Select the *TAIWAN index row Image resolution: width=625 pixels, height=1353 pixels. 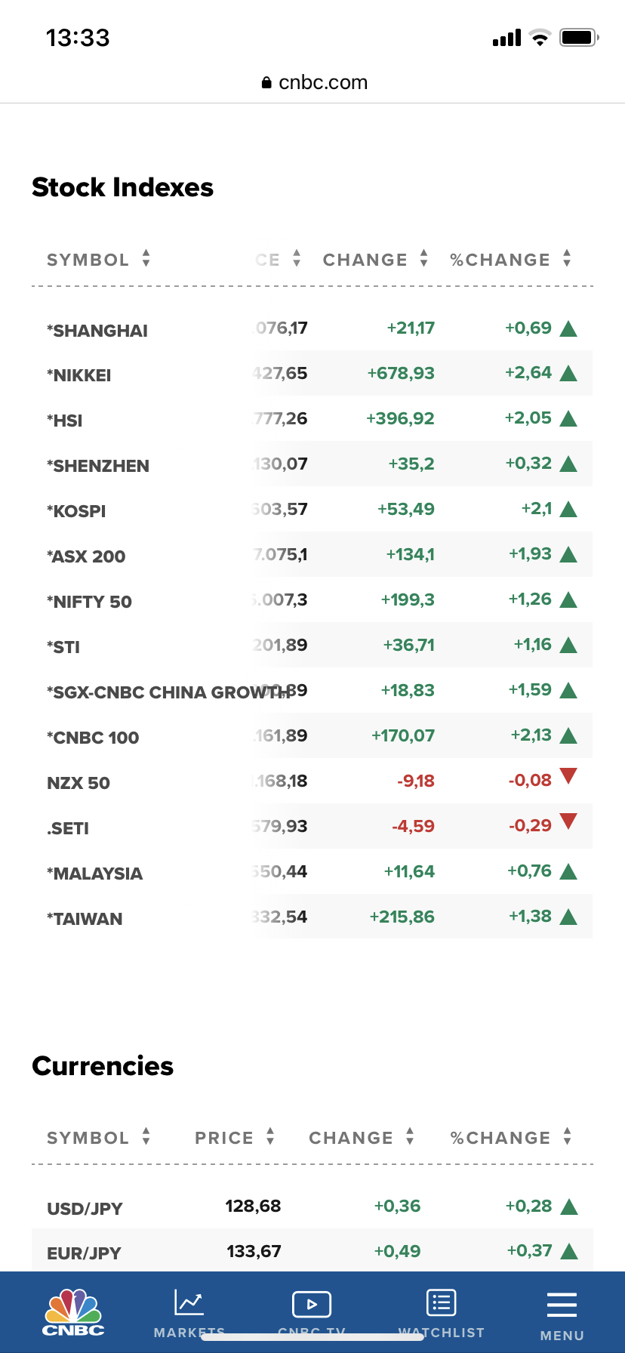coord(85,919)
